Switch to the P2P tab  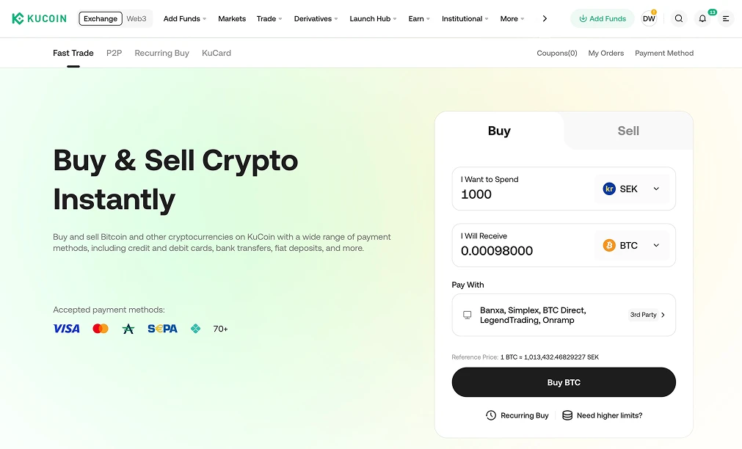tap(114, 53)
